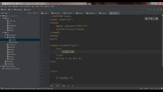Open the Refactor menu
163x92 pixels.
[27, 6]
